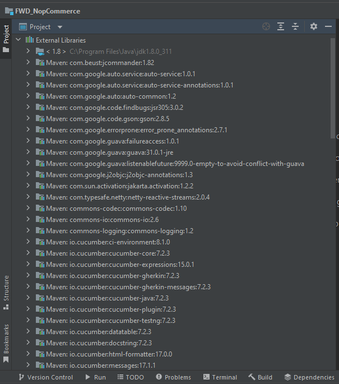339x384 pixels.
Task: Select Maven: io.cucumber:ci-environment:8.1.0
Action: pyautogui.click(x=108, y=242)
